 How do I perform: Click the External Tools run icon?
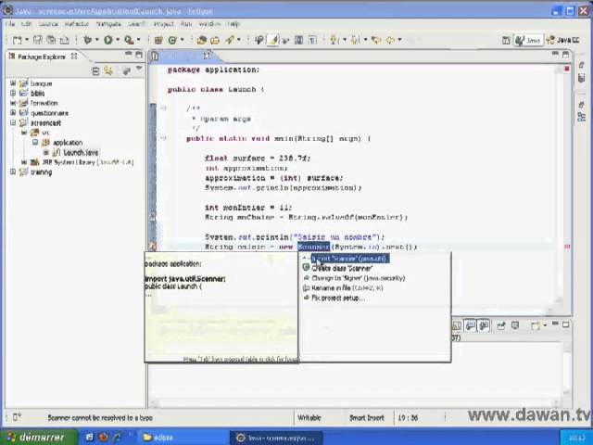click(130, 40)
